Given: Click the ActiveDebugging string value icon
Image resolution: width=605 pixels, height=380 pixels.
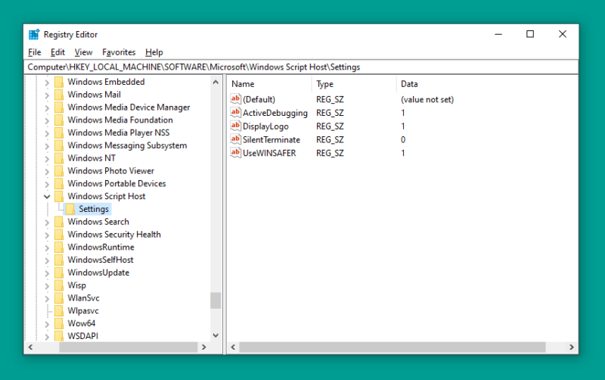Looking at the screenshot, I should coord(235,112).
